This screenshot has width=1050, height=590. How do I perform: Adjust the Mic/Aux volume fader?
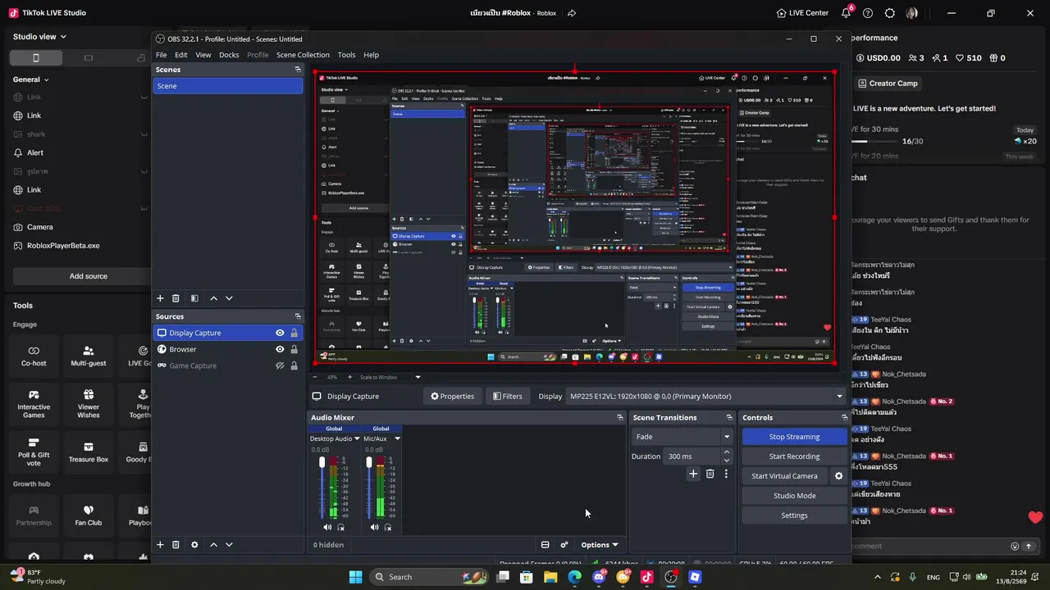(x=369, y=463)
